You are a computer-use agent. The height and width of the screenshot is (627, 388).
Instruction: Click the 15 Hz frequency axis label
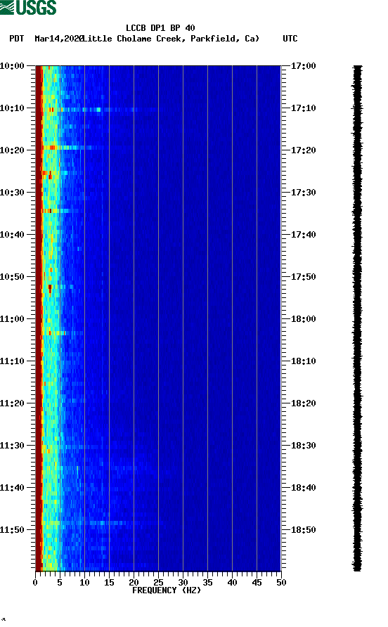pos(109,583)
